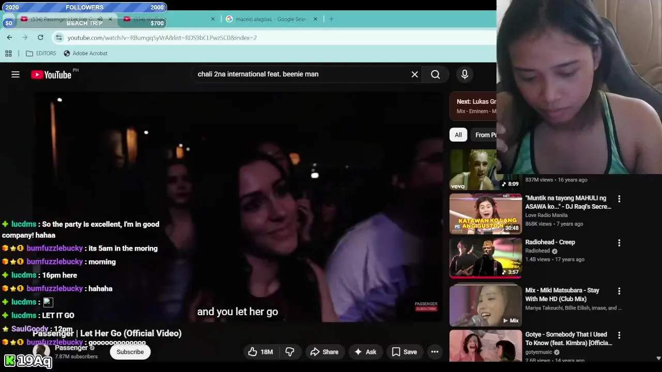Select the From Passenger filter chip

485,135
